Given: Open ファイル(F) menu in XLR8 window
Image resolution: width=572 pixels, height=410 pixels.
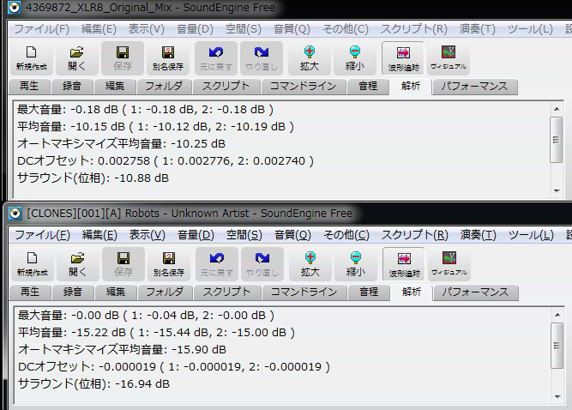Looking at the screenshot, I should [x=41, y=29].
